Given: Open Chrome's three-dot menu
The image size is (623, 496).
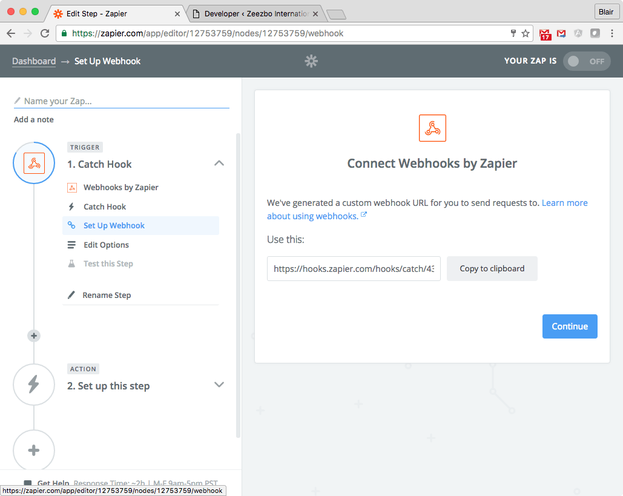Looking at the screenshot, I should point(612,33).
